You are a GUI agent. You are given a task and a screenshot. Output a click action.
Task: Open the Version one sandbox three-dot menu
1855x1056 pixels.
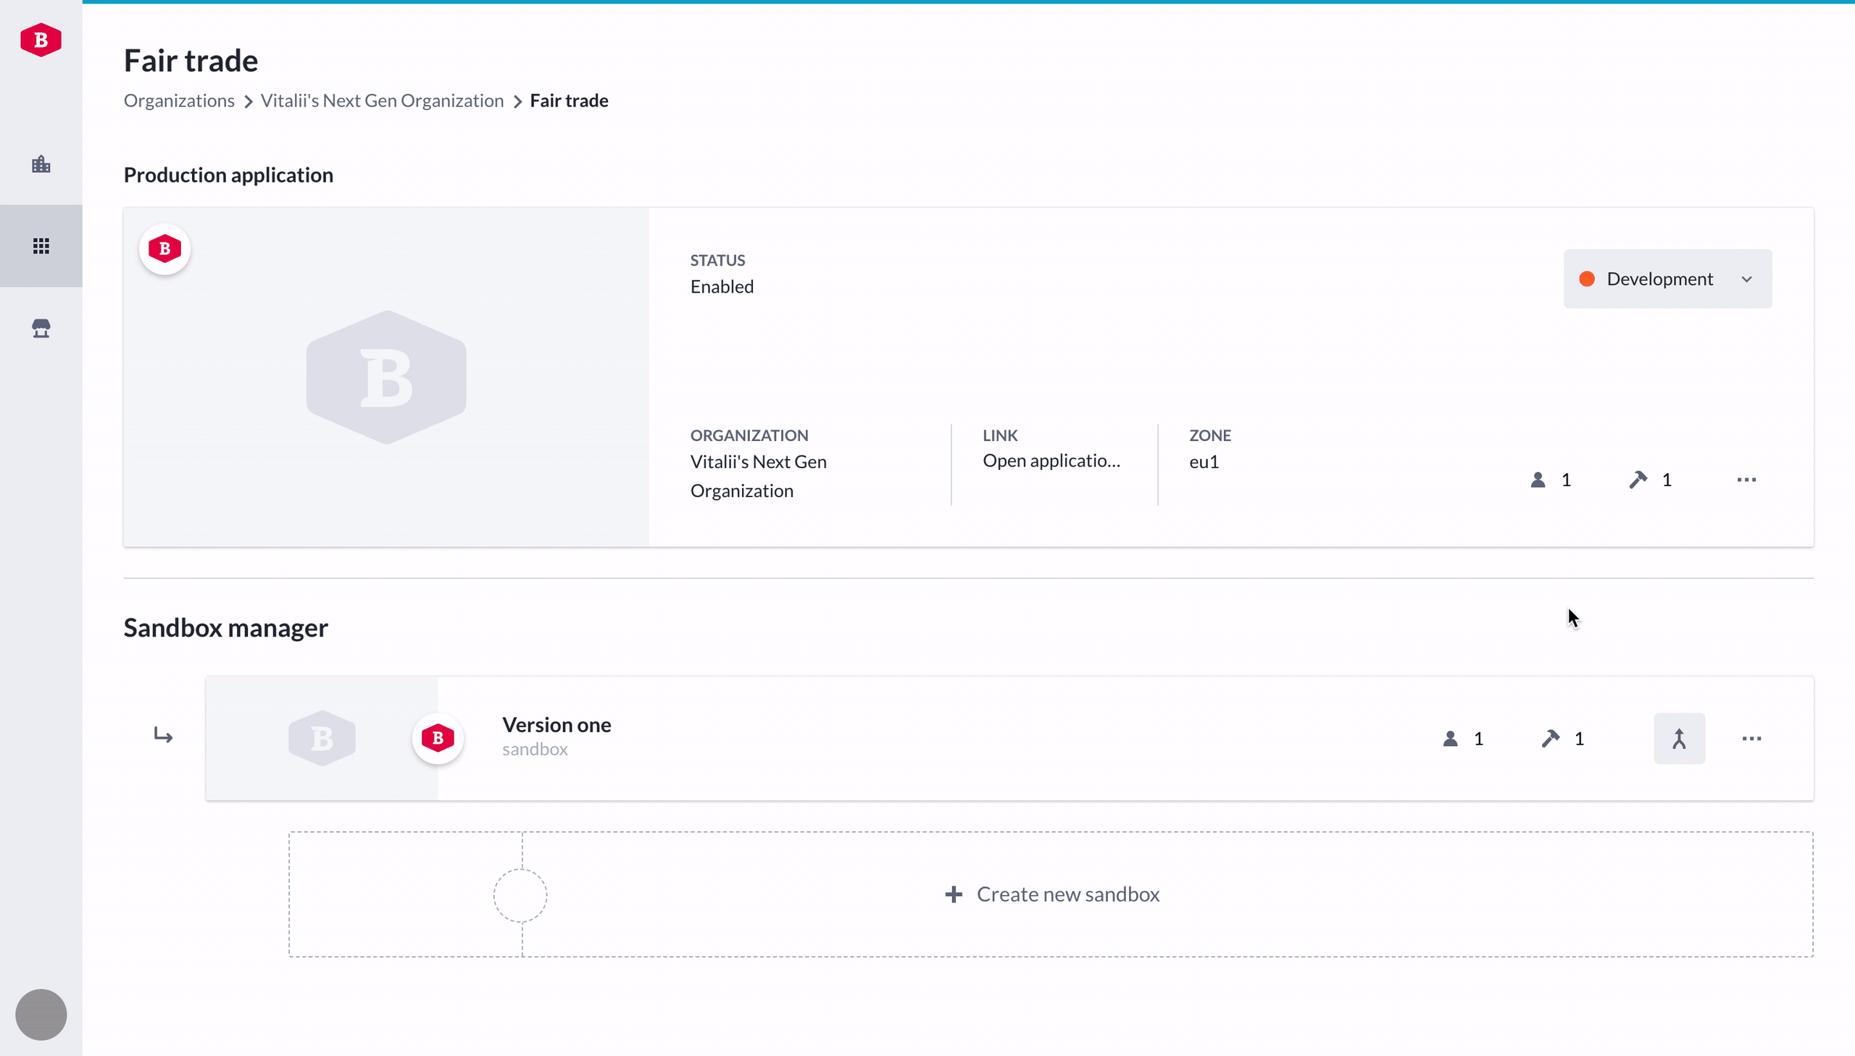coord(1751,738)
